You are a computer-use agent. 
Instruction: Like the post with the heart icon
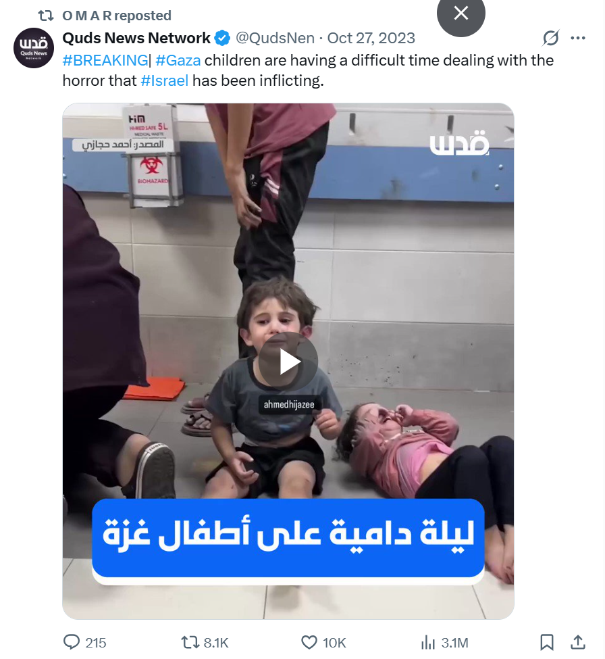(x=309, y=642)
